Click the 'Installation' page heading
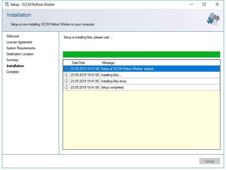The image size is (226, 170). click(x=19, y=15)
